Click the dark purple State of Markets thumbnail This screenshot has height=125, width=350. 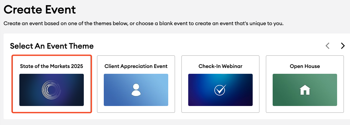[52, 90]
